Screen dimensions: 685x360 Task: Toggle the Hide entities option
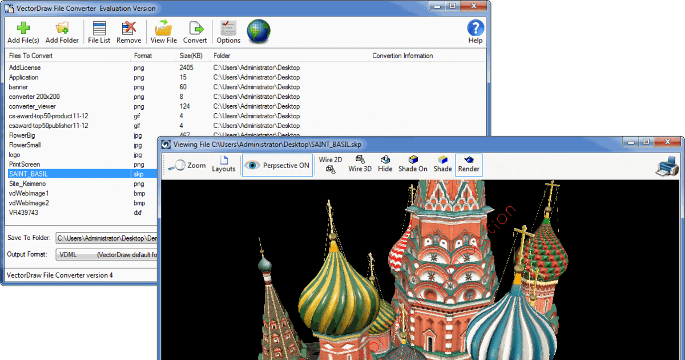click(385, 165)
